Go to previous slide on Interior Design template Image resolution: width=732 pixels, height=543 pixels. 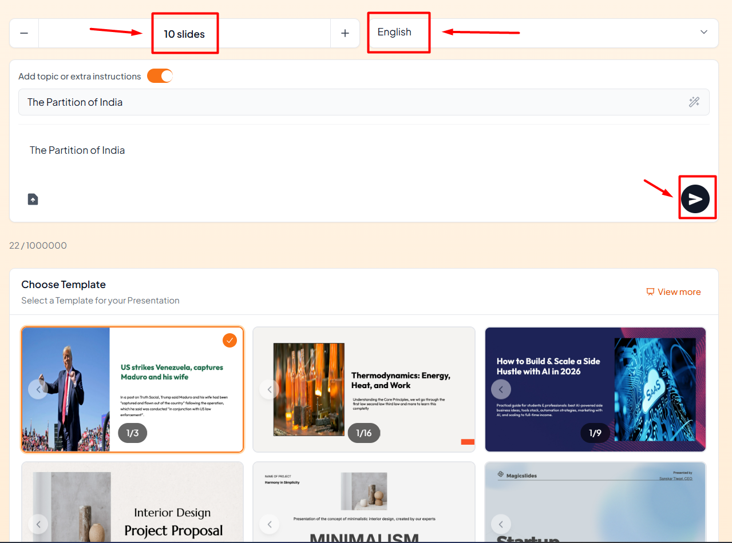(x=38, y=524)
